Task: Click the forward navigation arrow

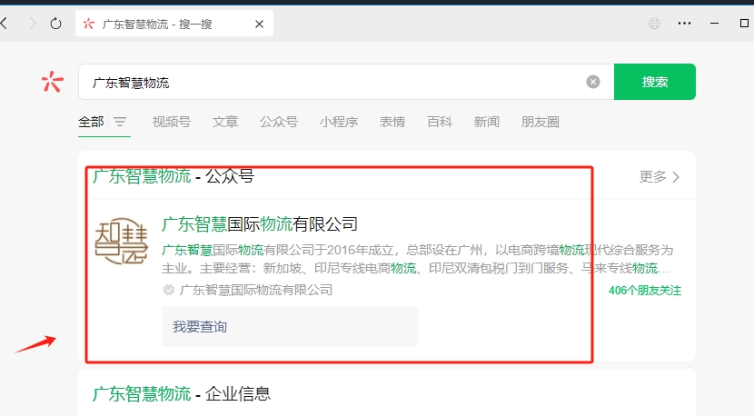Action: (33, 23)
